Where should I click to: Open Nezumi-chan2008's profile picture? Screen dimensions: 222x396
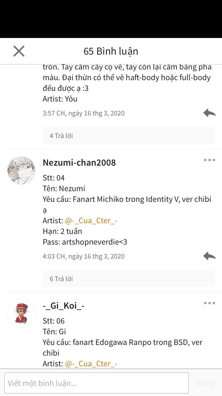click(21, 170)
